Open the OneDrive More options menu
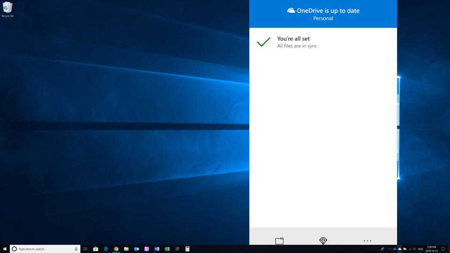Screen dimensions: 450x253 [x=367, y=241]
